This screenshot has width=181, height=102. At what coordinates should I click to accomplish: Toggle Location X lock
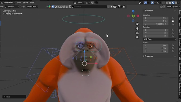pyautogui.click(x=173, y=18)
